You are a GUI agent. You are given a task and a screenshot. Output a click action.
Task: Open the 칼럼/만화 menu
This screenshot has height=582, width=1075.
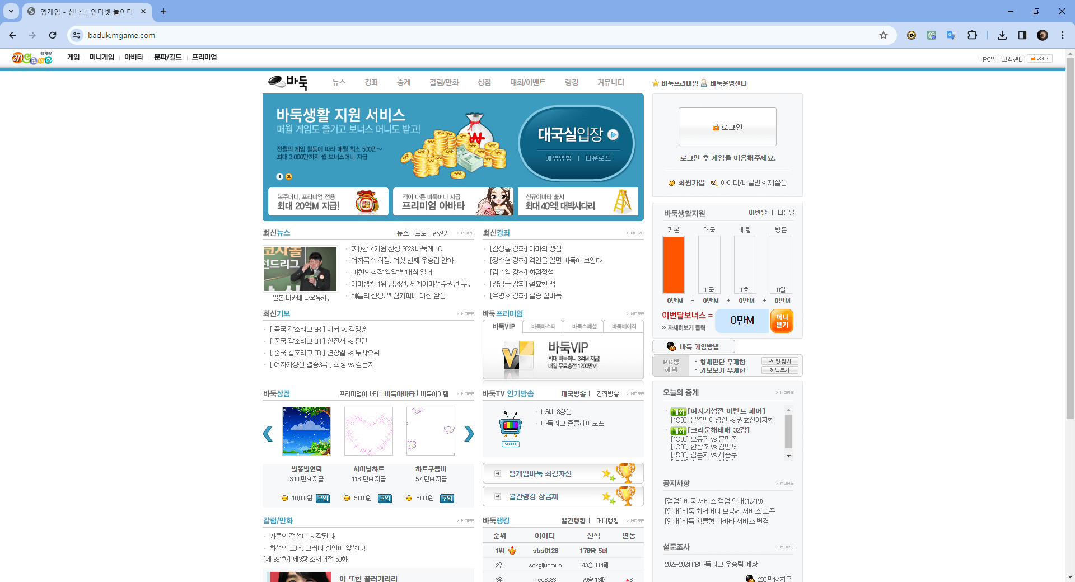click(444, 82)
